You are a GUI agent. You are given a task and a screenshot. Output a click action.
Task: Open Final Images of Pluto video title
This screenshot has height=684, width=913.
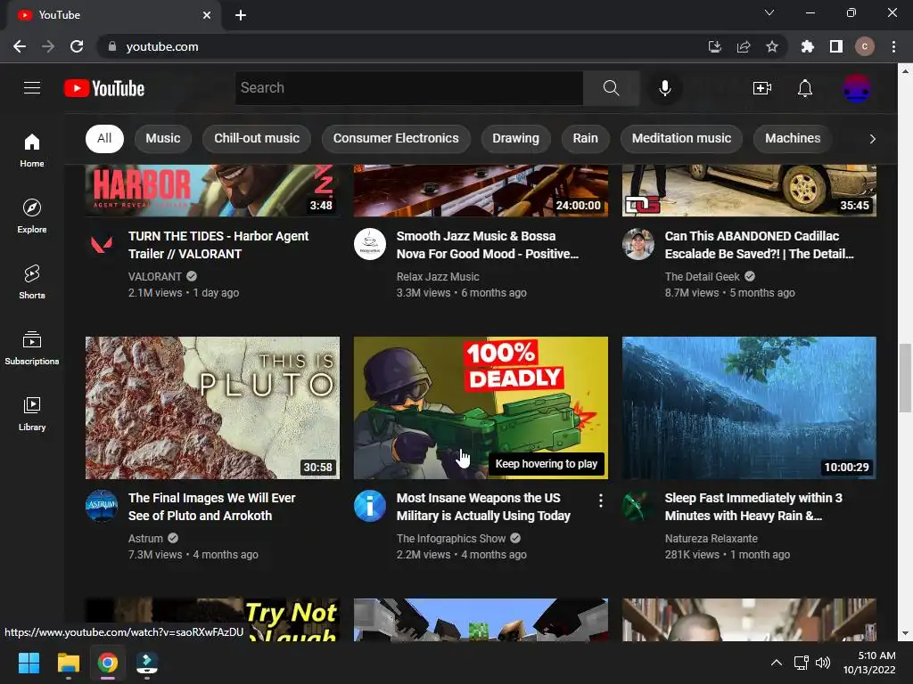[212, 507]
